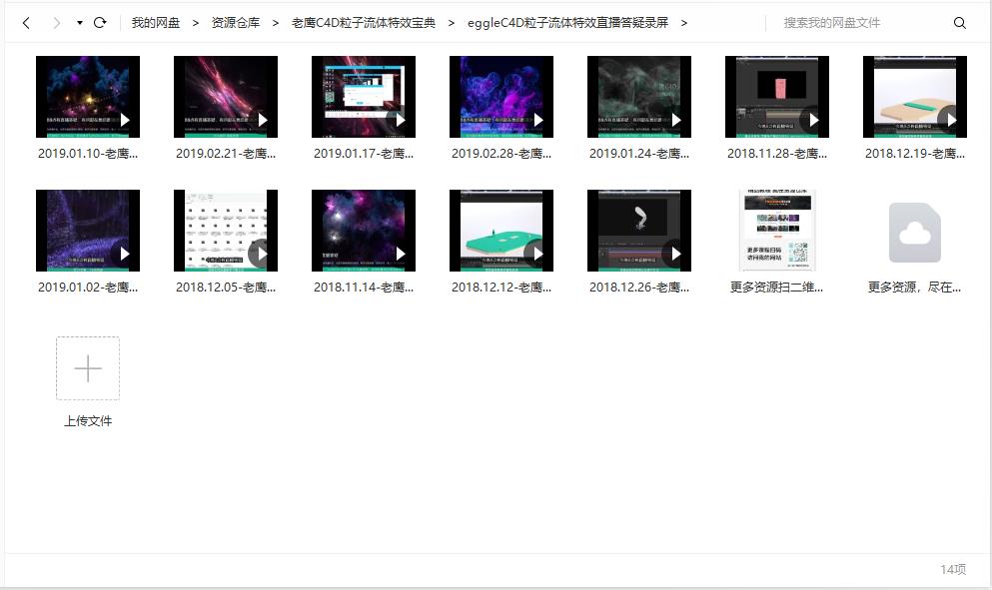Open the 2018.12.05 video thumbnail
992x590 pixels.
click(x=226, y=231)
